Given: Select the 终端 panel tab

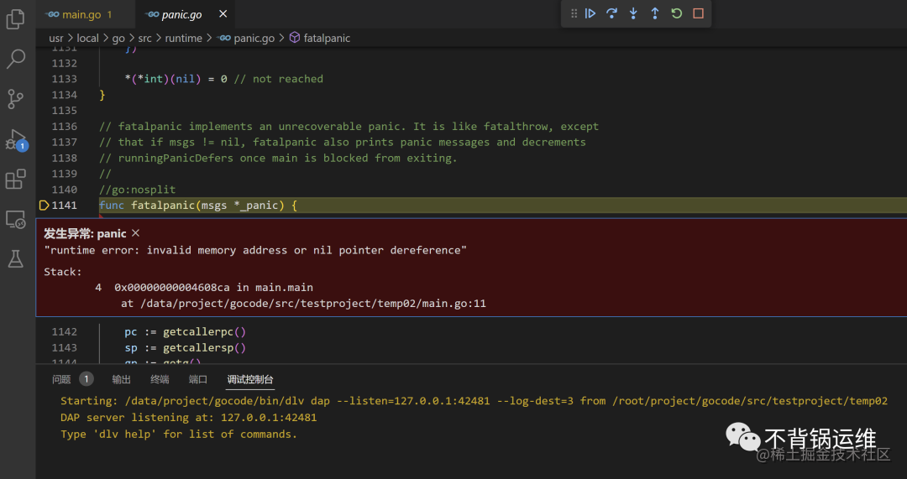Looking at the screenshot, I should pos(160,379).
